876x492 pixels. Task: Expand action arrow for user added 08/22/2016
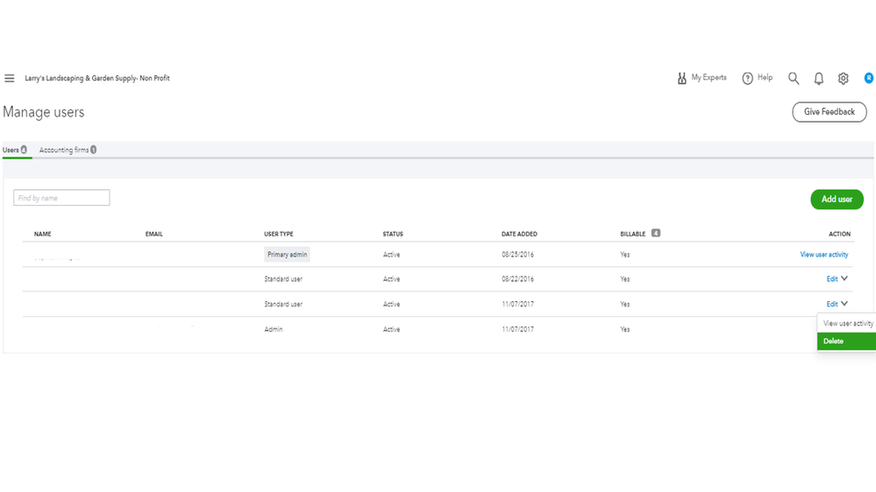[x=844, y=279]
